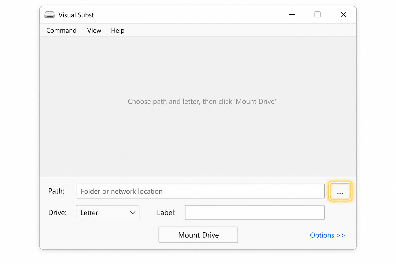
Task: Close the Visual Subst window
Action: pyautogui.click(x=343, y=15)
